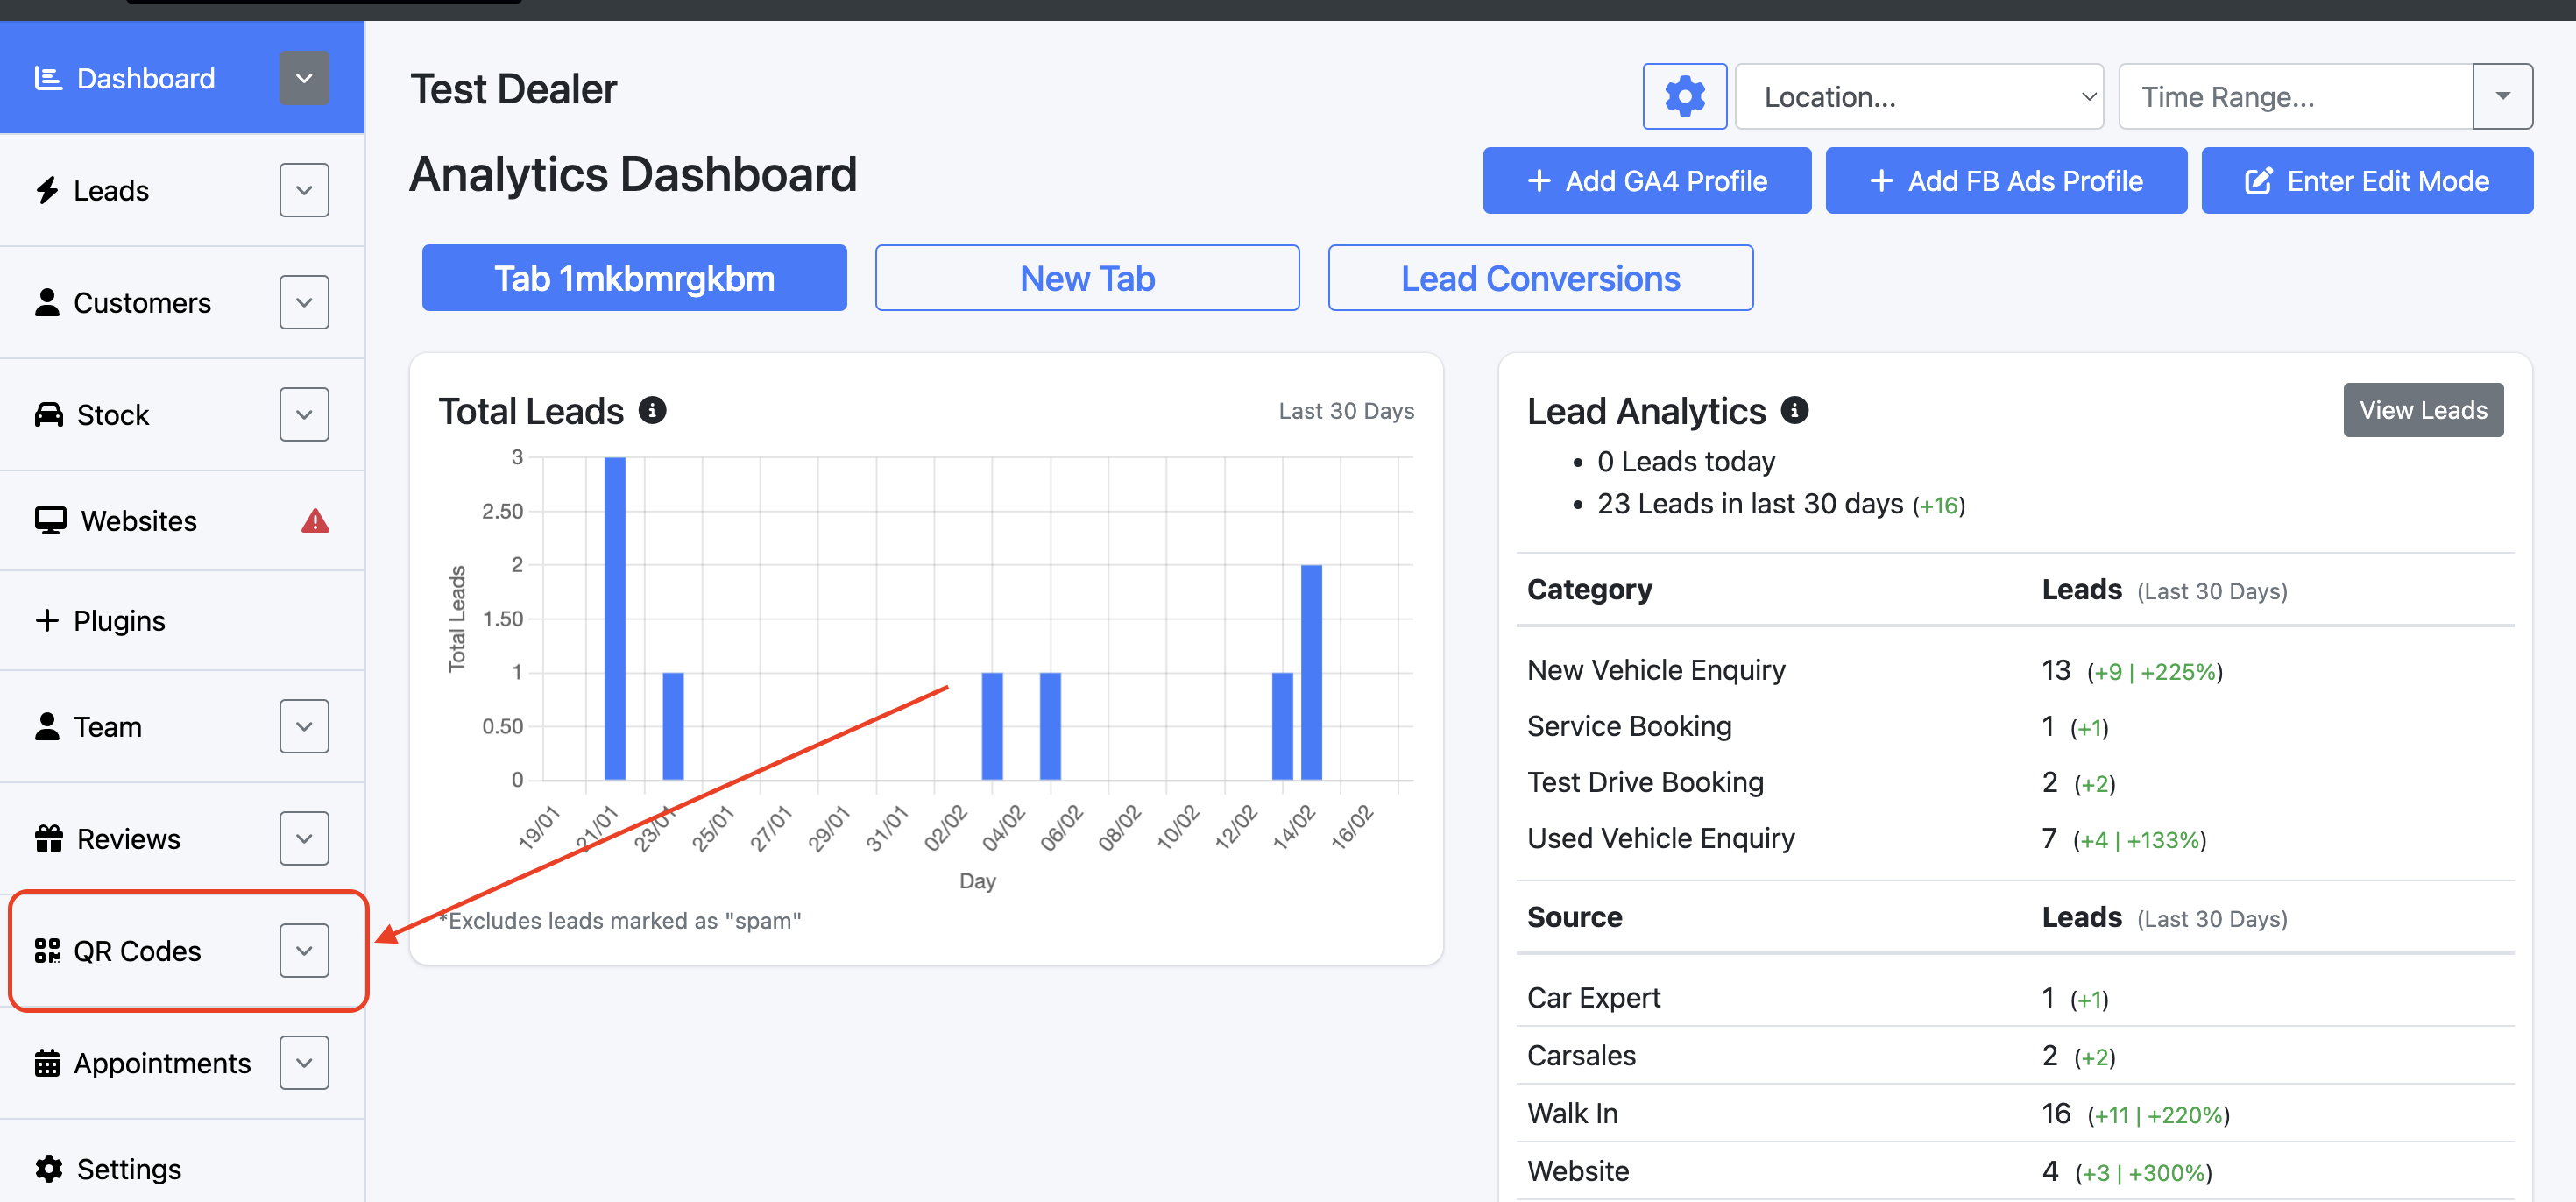Open the Time Range dropdown arrow
The image size is (2576, 1202).
2502,97
